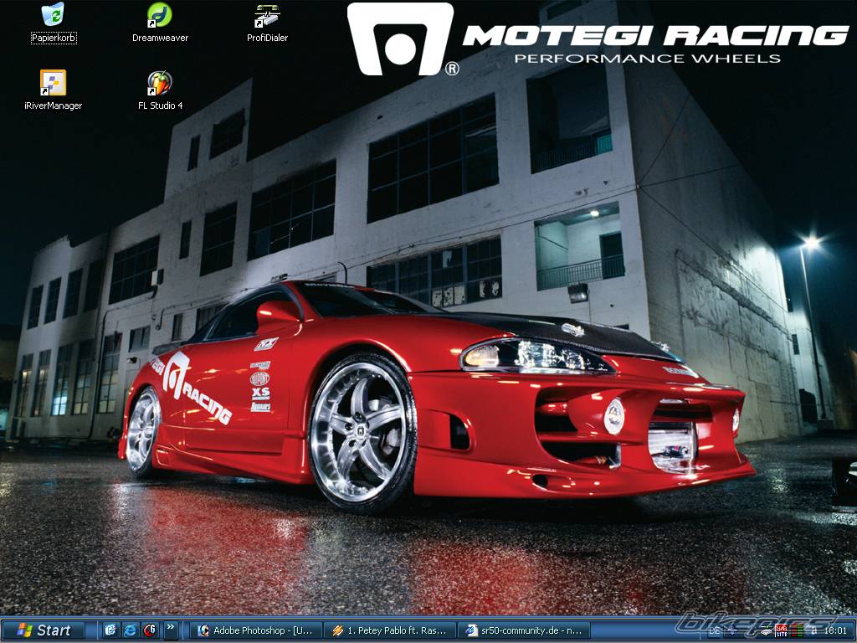Select the ProfiDialer desktop icon
The image size is (857, 643).
[267, 23]
